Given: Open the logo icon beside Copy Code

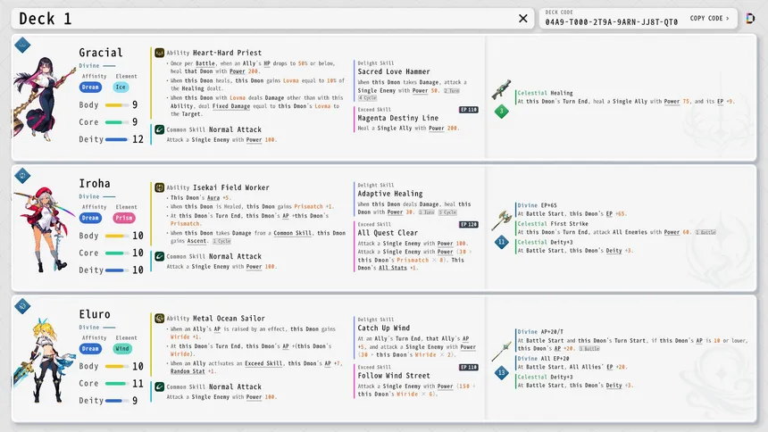Looking at the screenshot, I should point(750,19).
